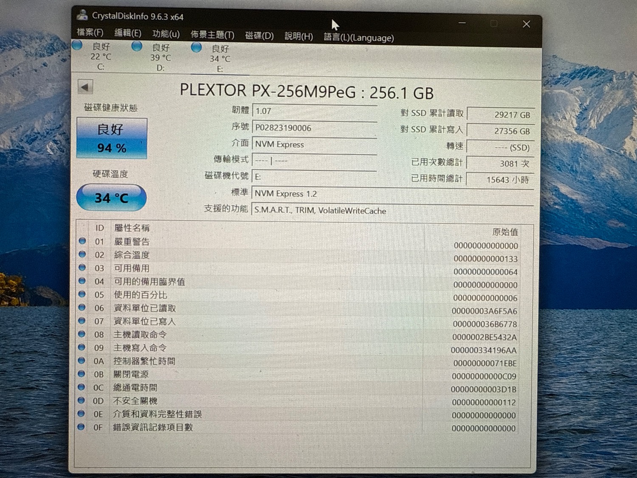Select drive D: at 39 °C
The height and width of the screenshot is (478, 637).
pyautogui.click(x=161, y=57)
